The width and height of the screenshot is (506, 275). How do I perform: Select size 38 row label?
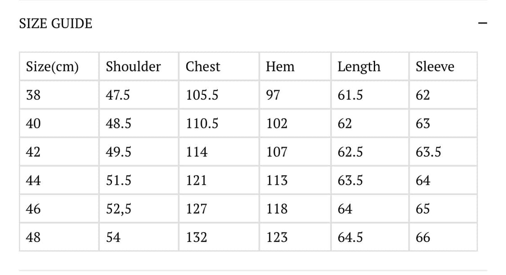point(33,95)
